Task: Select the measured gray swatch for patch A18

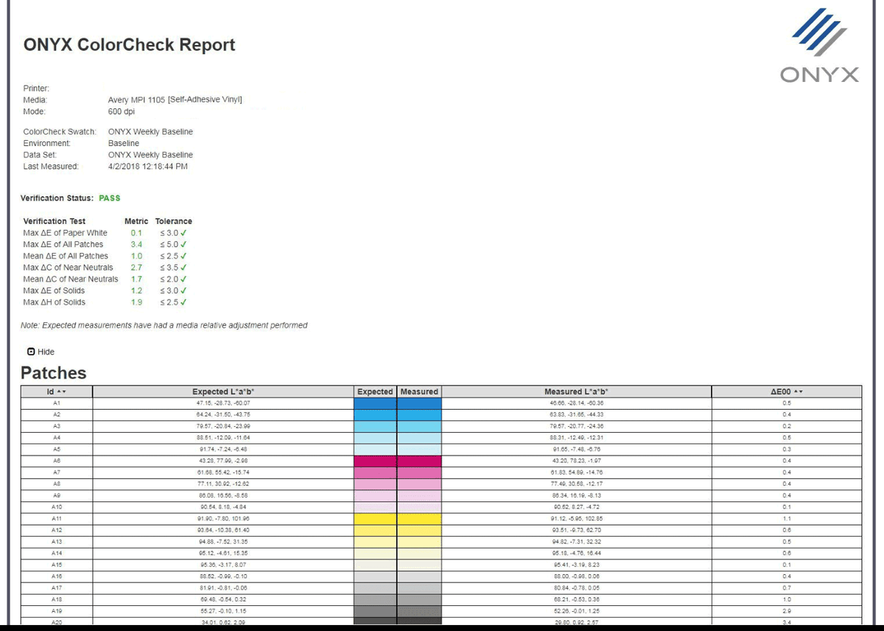Action: (x=419, y=600)
